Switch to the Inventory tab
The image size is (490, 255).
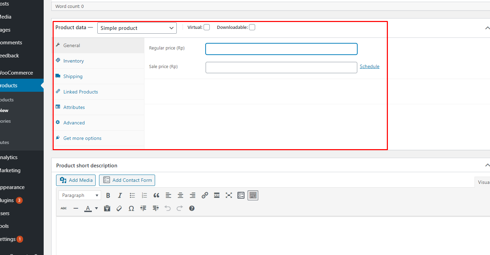tap(74, 61)
